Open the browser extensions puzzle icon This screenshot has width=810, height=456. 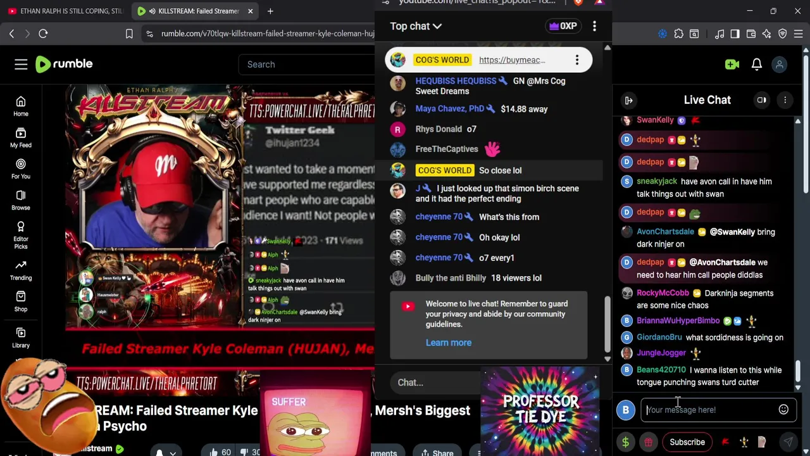coord(678,34)
